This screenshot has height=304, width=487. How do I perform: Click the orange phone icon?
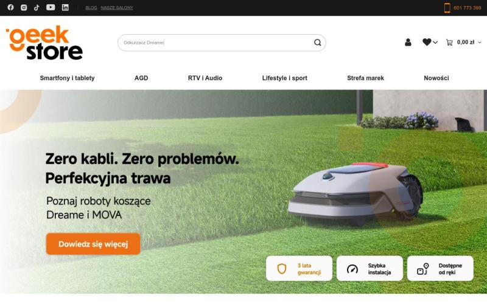coord(447,8)
